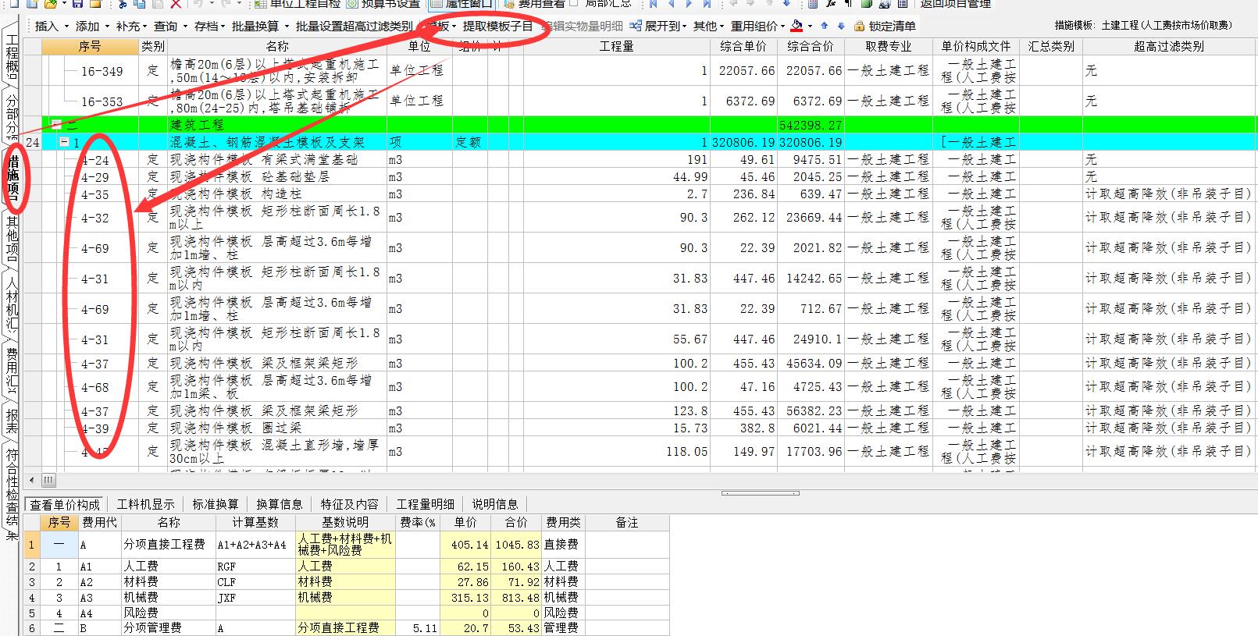
Task: Click the 超高过滤类别 column header
Action: pos(1169,47)
